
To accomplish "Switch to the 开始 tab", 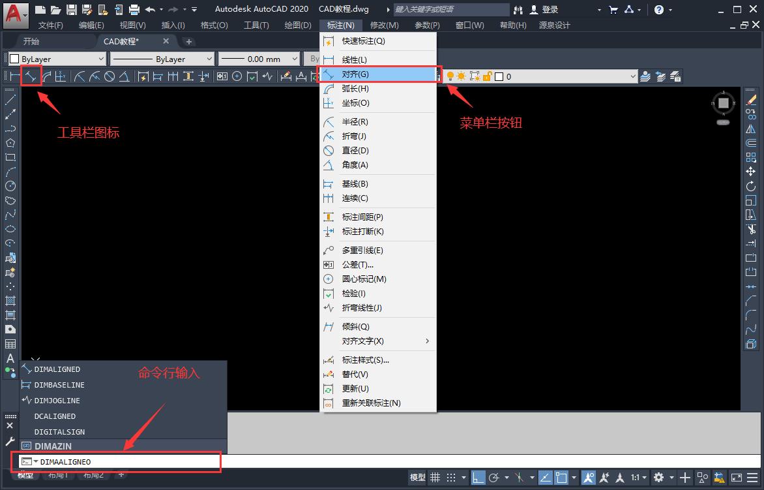I will coord(31,42).
